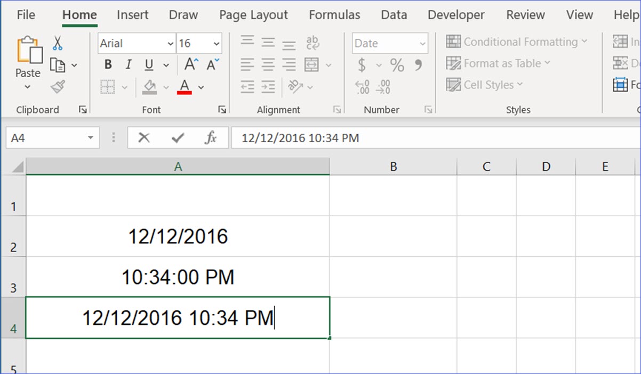Open the Page Layout tab
The image size is (641, 374).
point(253,15)
